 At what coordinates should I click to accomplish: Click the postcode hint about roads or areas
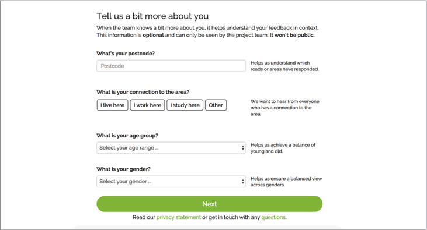click(x=284, y=66)
